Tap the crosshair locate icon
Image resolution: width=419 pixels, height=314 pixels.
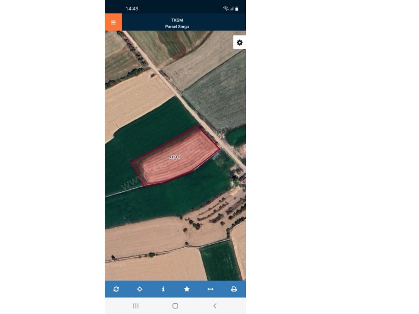coord(140,289)
